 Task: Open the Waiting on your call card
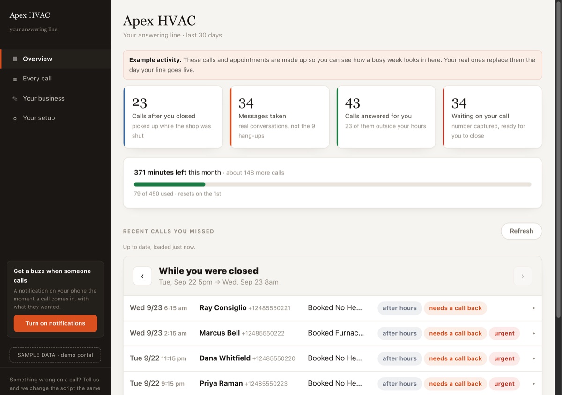[x=492, y=117]
